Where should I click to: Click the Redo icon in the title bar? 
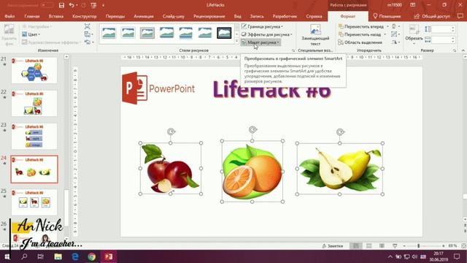pyautogui.click(x=83, y=5)
